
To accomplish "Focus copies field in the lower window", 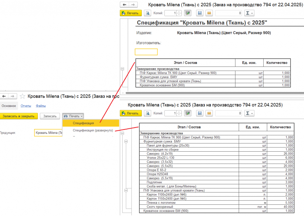I will [171, 113].
